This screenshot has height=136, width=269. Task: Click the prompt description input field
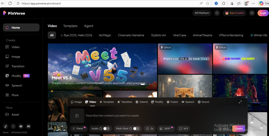165,116
